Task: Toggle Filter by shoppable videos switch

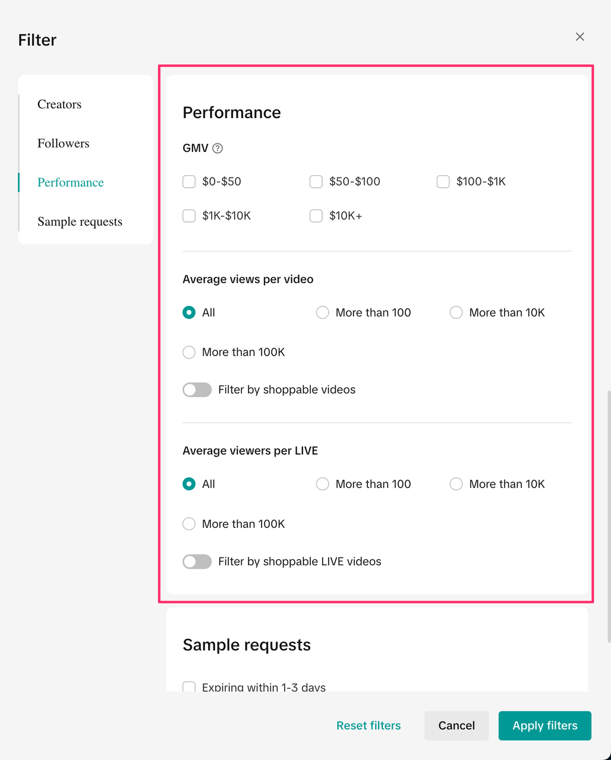Action: click(x=197, y=390)
